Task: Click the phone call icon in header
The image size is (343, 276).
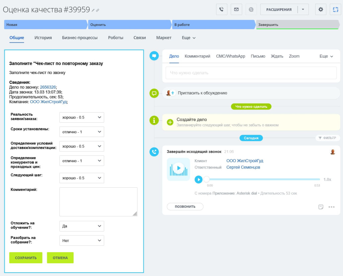Action: (x=221, y=9)
